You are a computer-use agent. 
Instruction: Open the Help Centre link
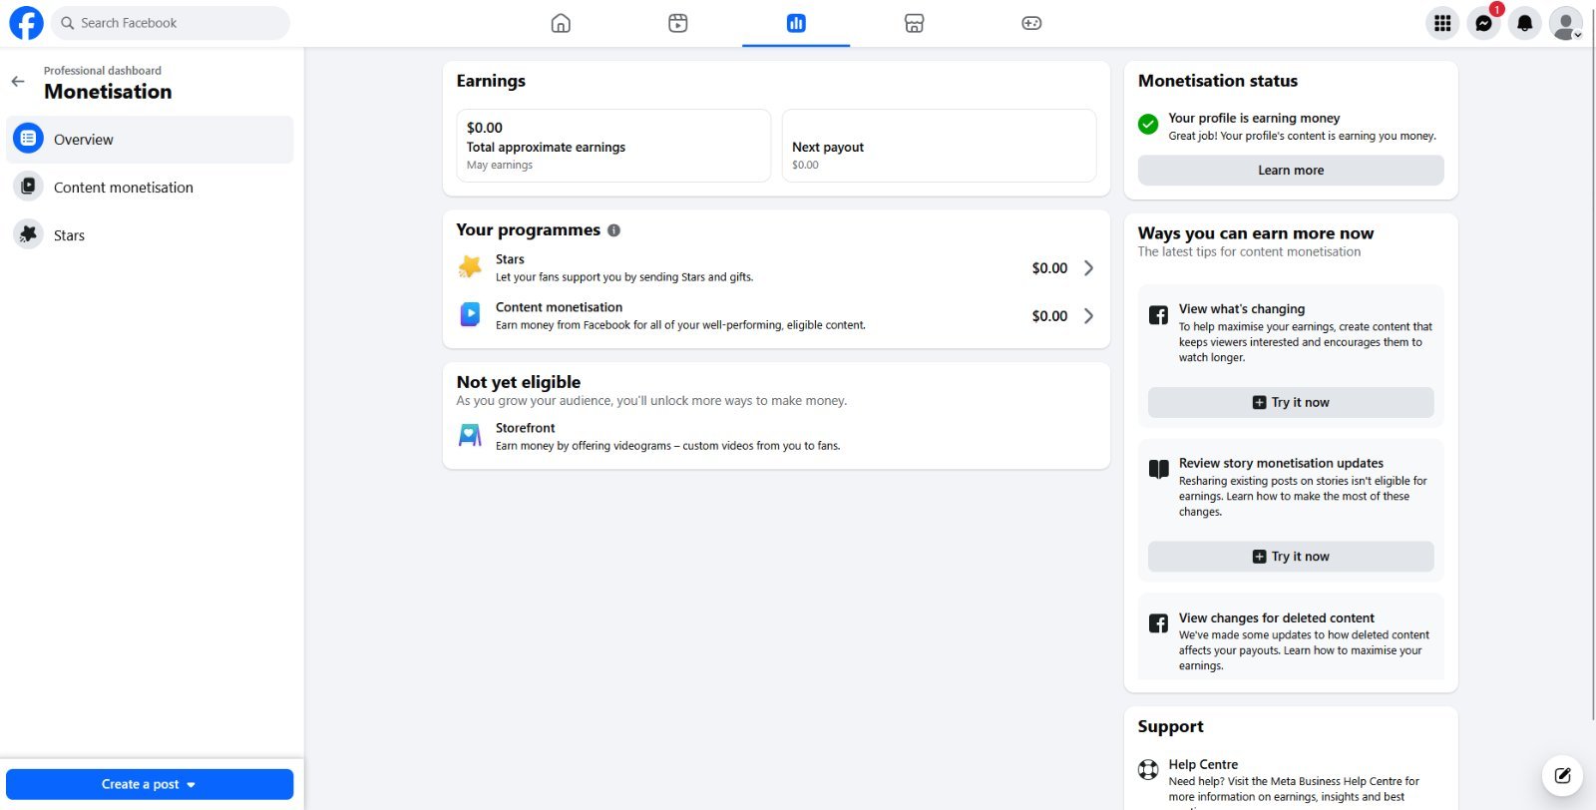click(1203, 765)
